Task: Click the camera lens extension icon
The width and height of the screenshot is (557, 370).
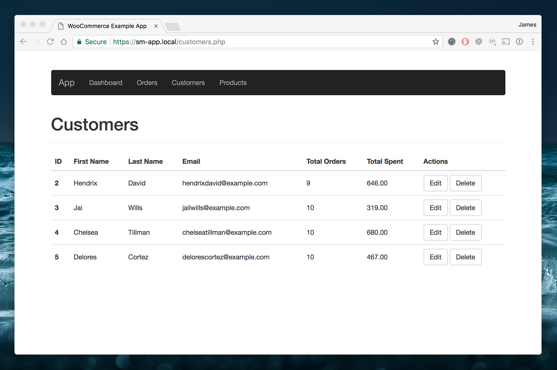Action: point(452,41)
